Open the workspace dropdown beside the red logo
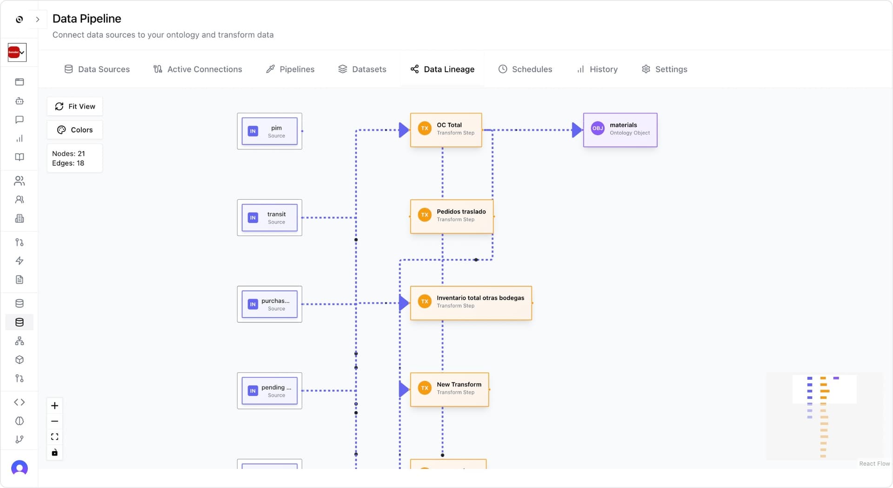Image resolution: width=893 pixels, height=488 pixels. coord(17,52)
